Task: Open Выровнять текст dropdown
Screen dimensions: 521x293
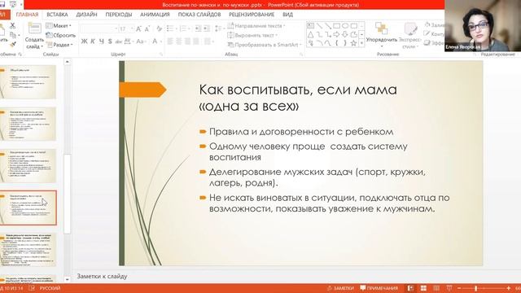Action: coord(252,35)
